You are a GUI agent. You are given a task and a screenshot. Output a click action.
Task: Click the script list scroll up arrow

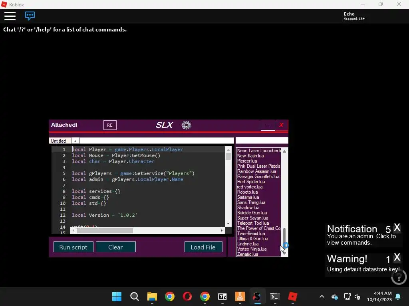[x=284, y=151]
